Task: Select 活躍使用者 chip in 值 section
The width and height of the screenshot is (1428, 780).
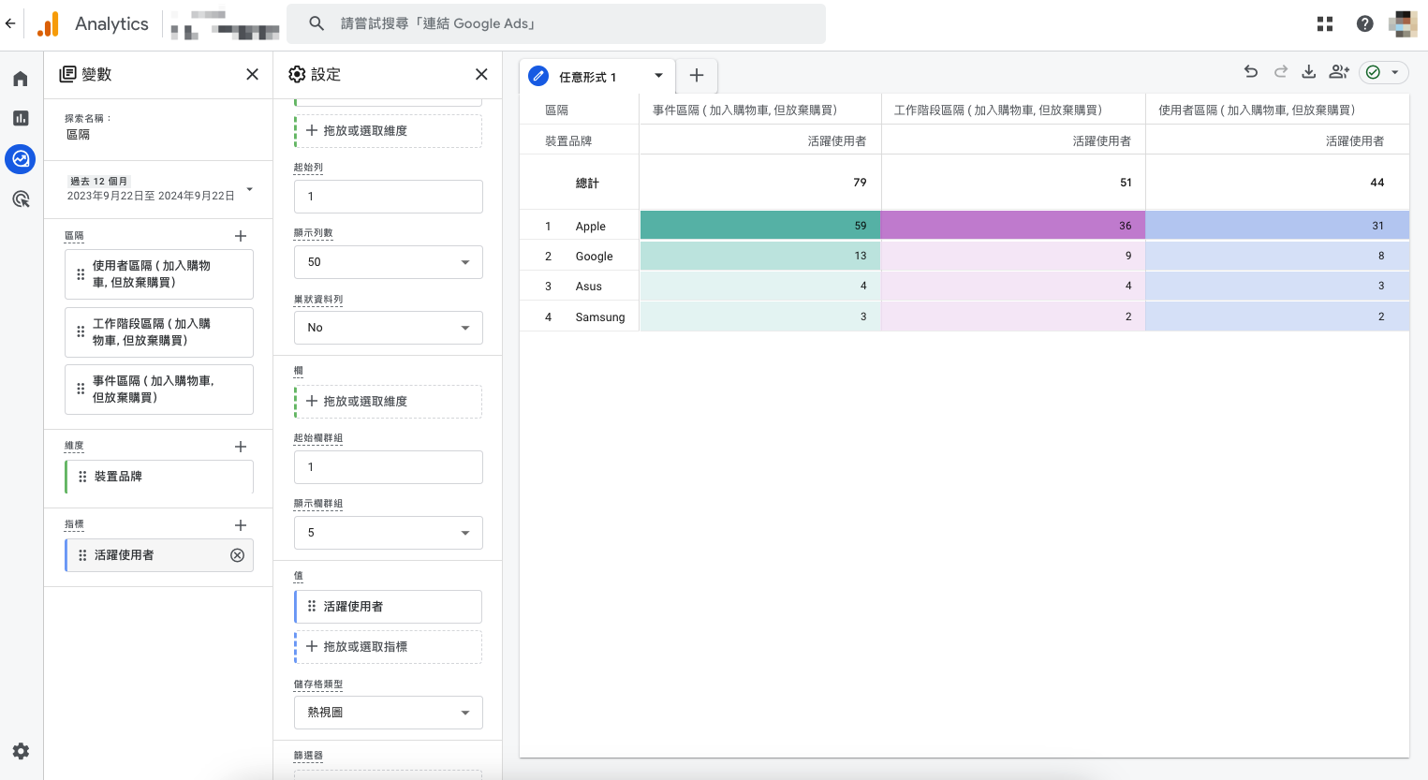Action: (x=389, y=607)
